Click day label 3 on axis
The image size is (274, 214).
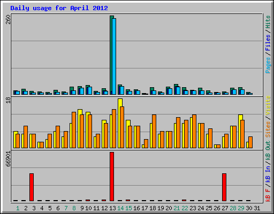pos(34,208)
